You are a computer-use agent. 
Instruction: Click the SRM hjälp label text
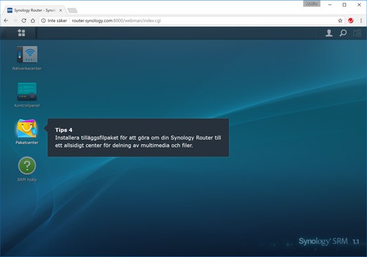tap(27, 180)
